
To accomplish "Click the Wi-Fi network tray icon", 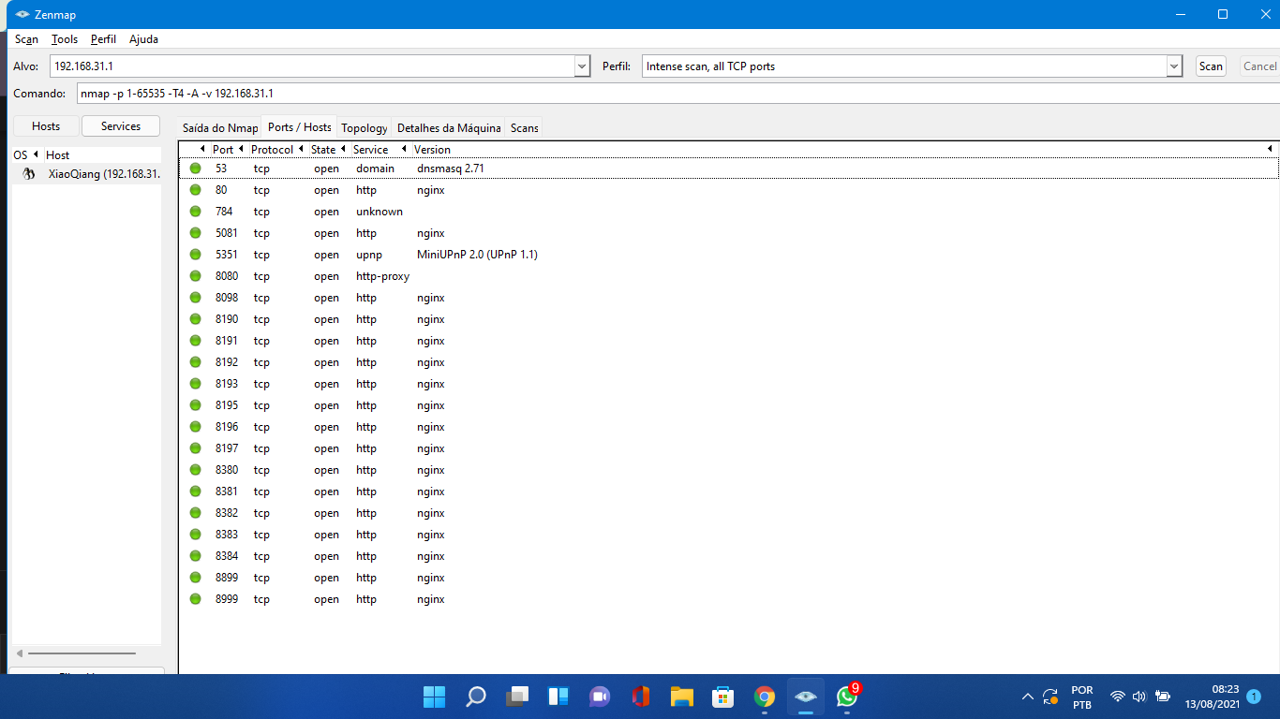I will (1117, 697).
